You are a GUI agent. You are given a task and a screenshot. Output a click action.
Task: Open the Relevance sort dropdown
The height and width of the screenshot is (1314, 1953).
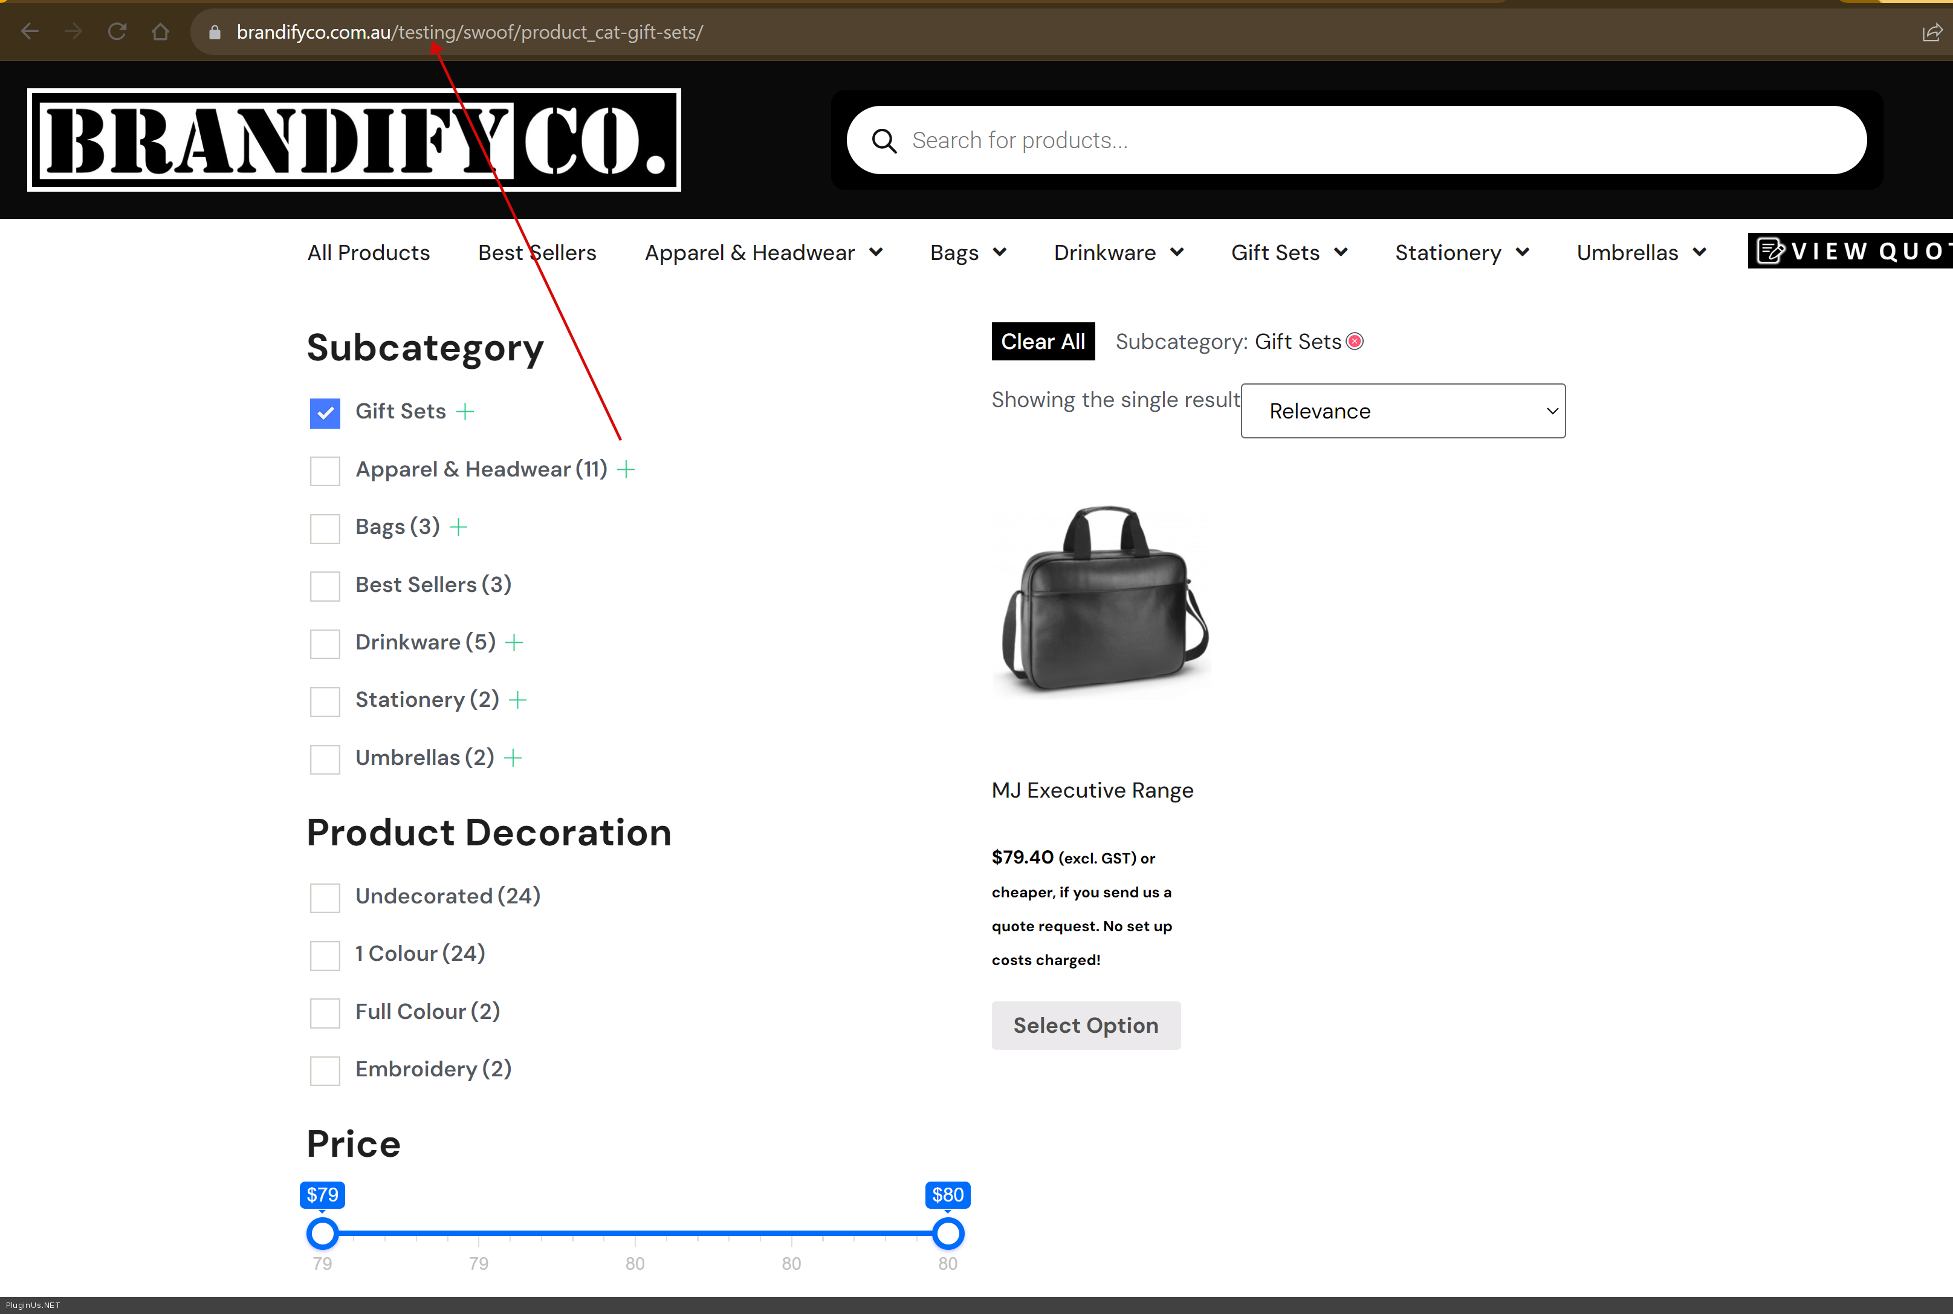click(x=1403, y=411)
